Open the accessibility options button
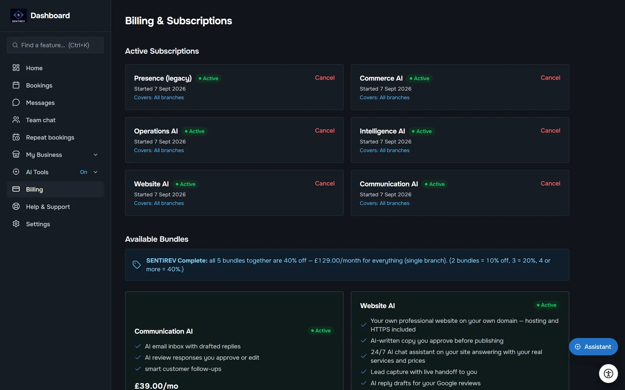This screenshot has width=625, height=390. [x=608, y=374]
